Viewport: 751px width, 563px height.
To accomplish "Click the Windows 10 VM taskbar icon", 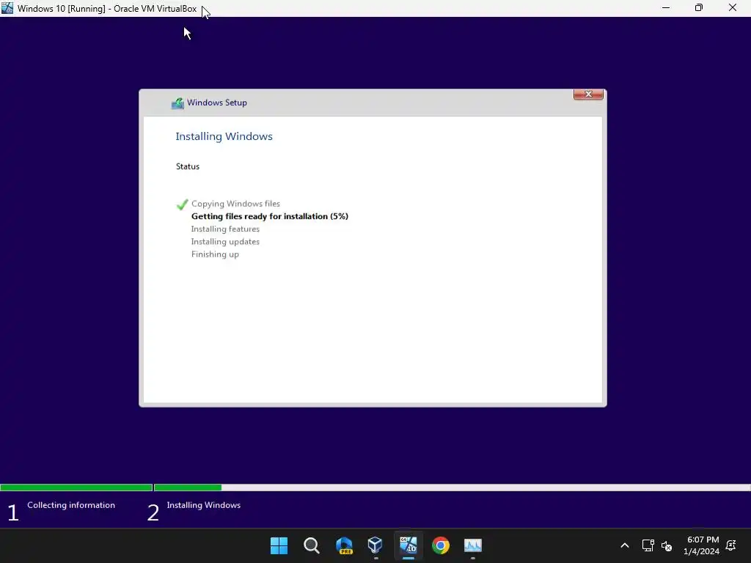I will tap(408, 545).
